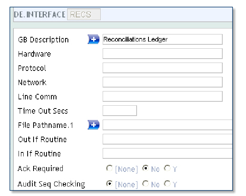Select No for Audit Seq Checking
This screenshot has height=196, width=246.
pos(145,184)
